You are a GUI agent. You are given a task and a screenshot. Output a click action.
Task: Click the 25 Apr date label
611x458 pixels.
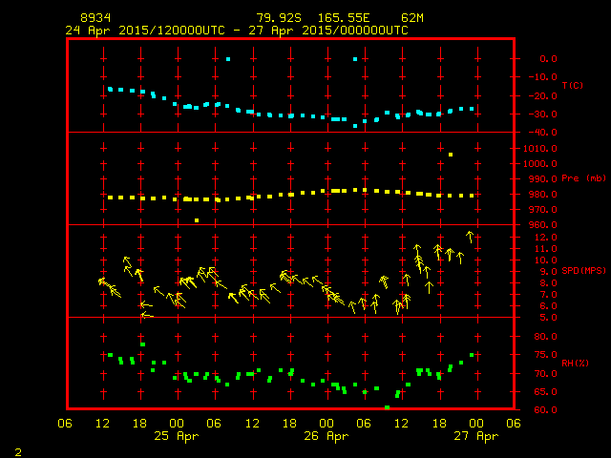pyautogui.click(x=176, y=436)
